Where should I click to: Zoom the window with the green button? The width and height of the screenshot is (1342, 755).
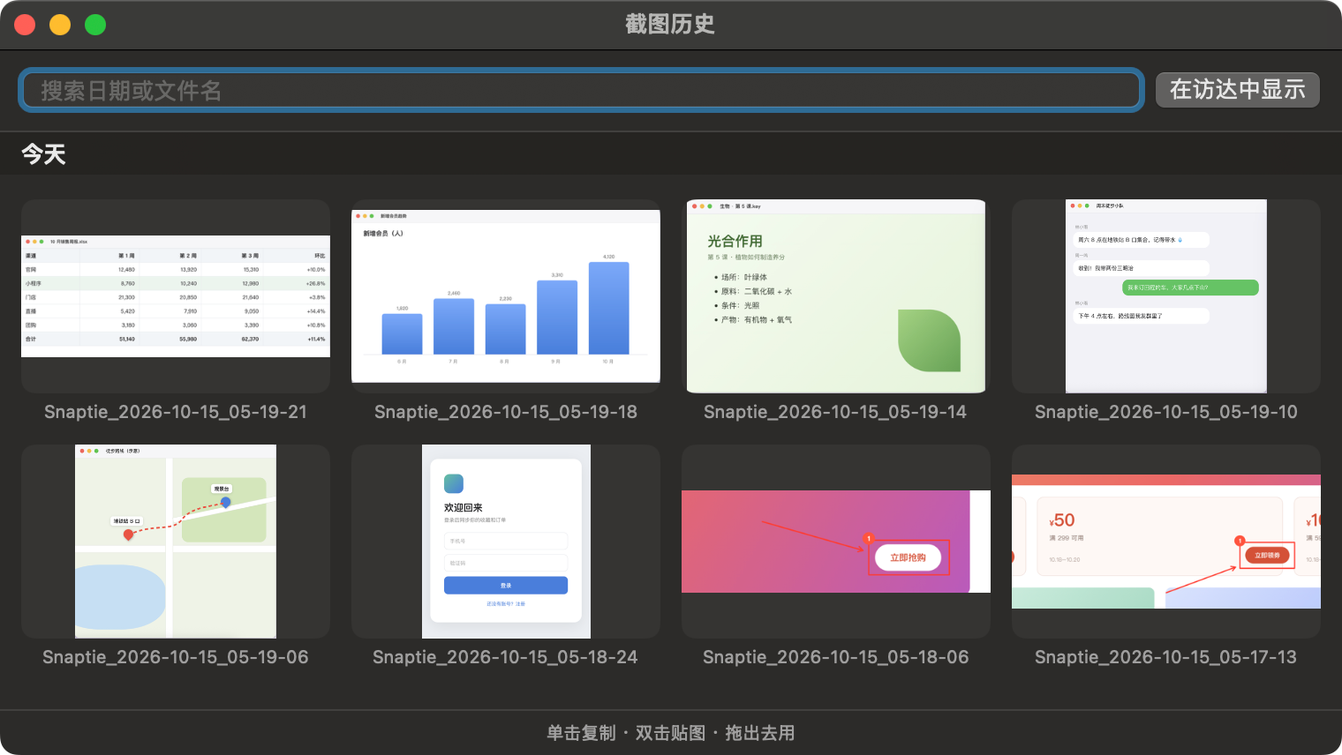[x=95, y=25]
